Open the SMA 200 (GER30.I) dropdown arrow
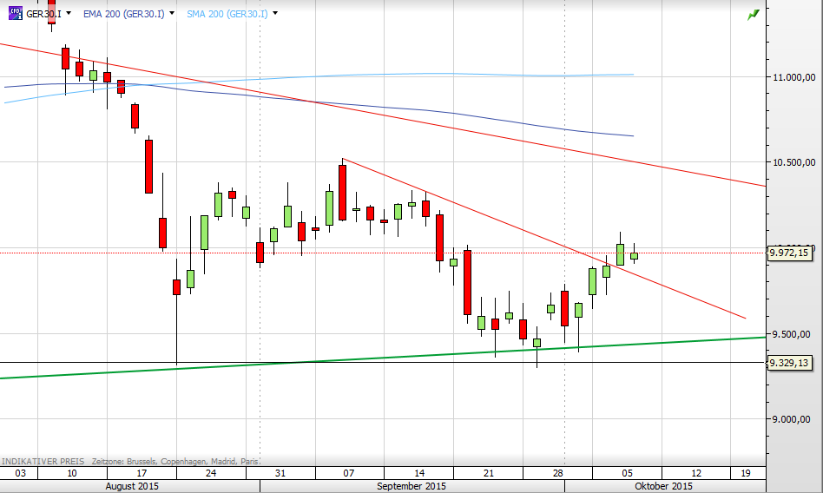 (275, 13)
